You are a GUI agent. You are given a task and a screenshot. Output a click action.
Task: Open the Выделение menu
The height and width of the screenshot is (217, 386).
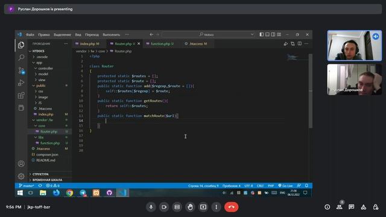pyautogui.click(x=62, y=35)
